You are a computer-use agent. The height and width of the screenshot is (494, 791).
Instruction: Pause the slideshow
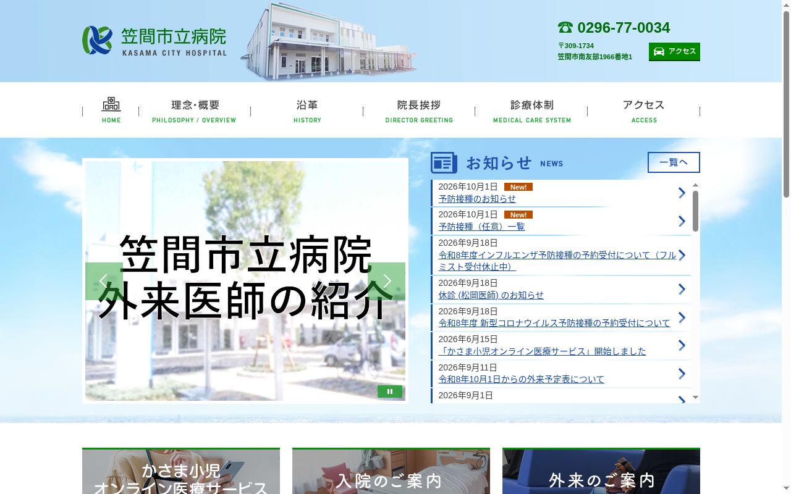click(x=390, y=391)
